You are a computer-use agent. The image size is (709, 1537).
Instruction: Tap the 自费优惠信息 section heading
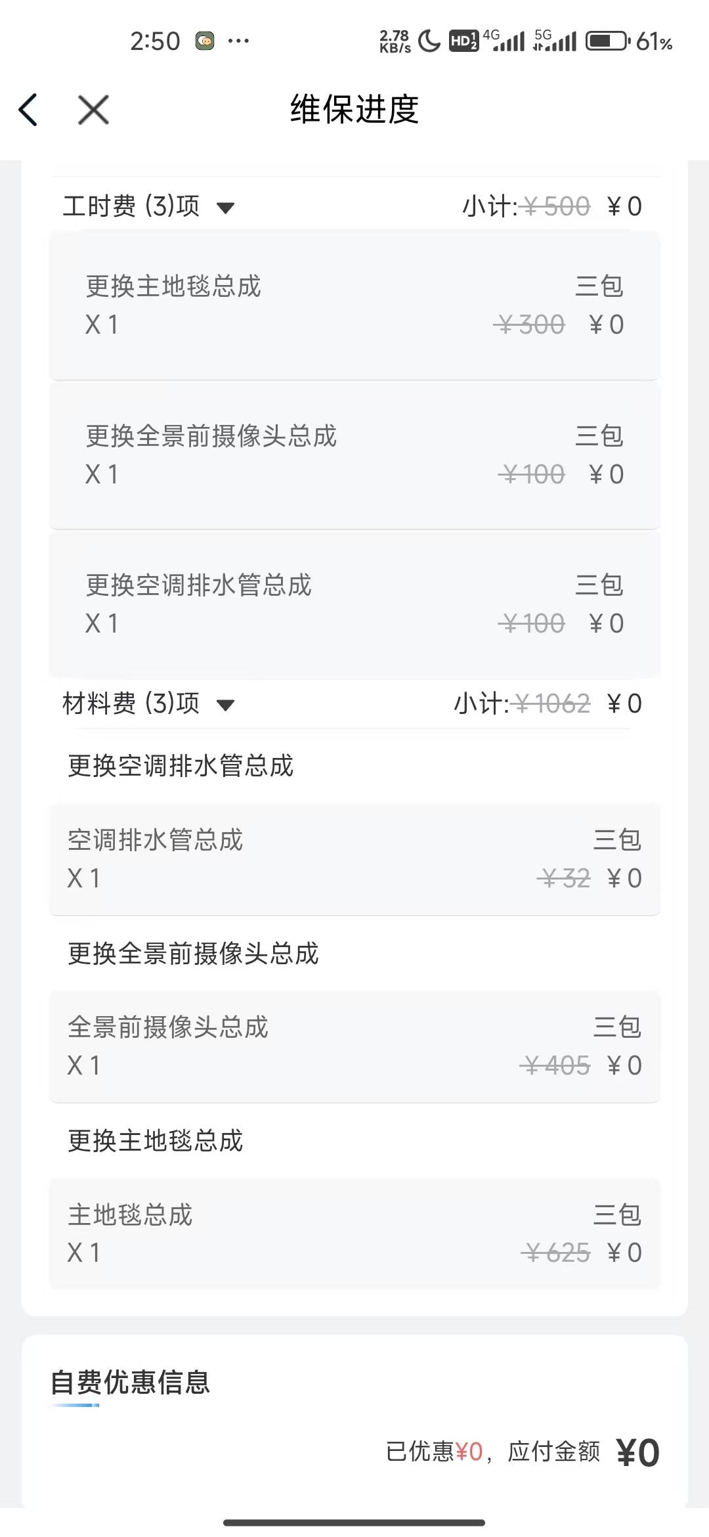coord(131,1383)
